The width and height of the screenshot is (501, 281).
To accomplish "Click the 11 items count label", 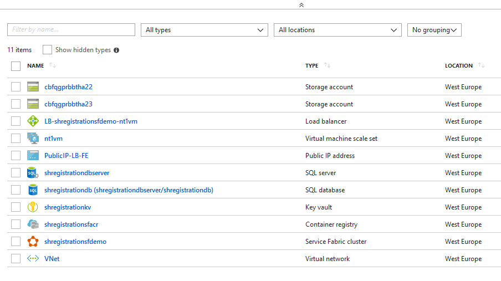I will pyautogui.click(x=19, y=50).
